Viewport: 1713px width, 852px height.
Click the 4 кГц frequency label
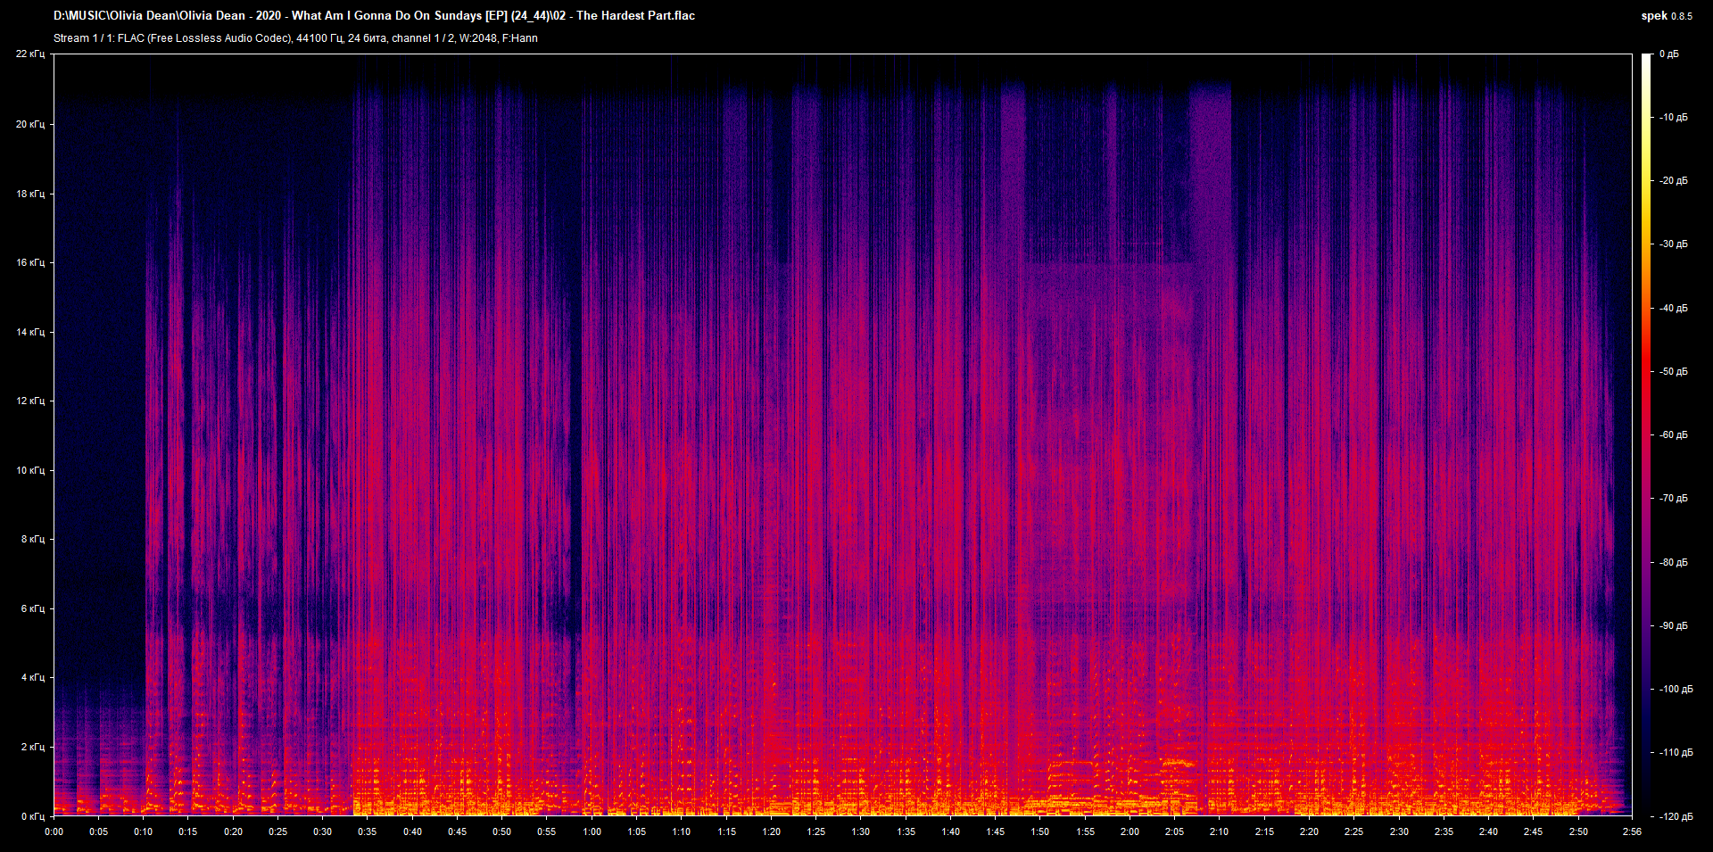(x=33, y=677)
